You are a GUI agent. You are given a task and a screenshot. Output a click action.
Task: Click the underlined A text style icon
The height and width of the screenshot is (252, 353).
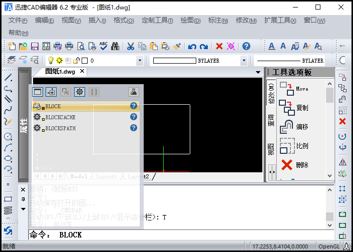pos(272,46)
